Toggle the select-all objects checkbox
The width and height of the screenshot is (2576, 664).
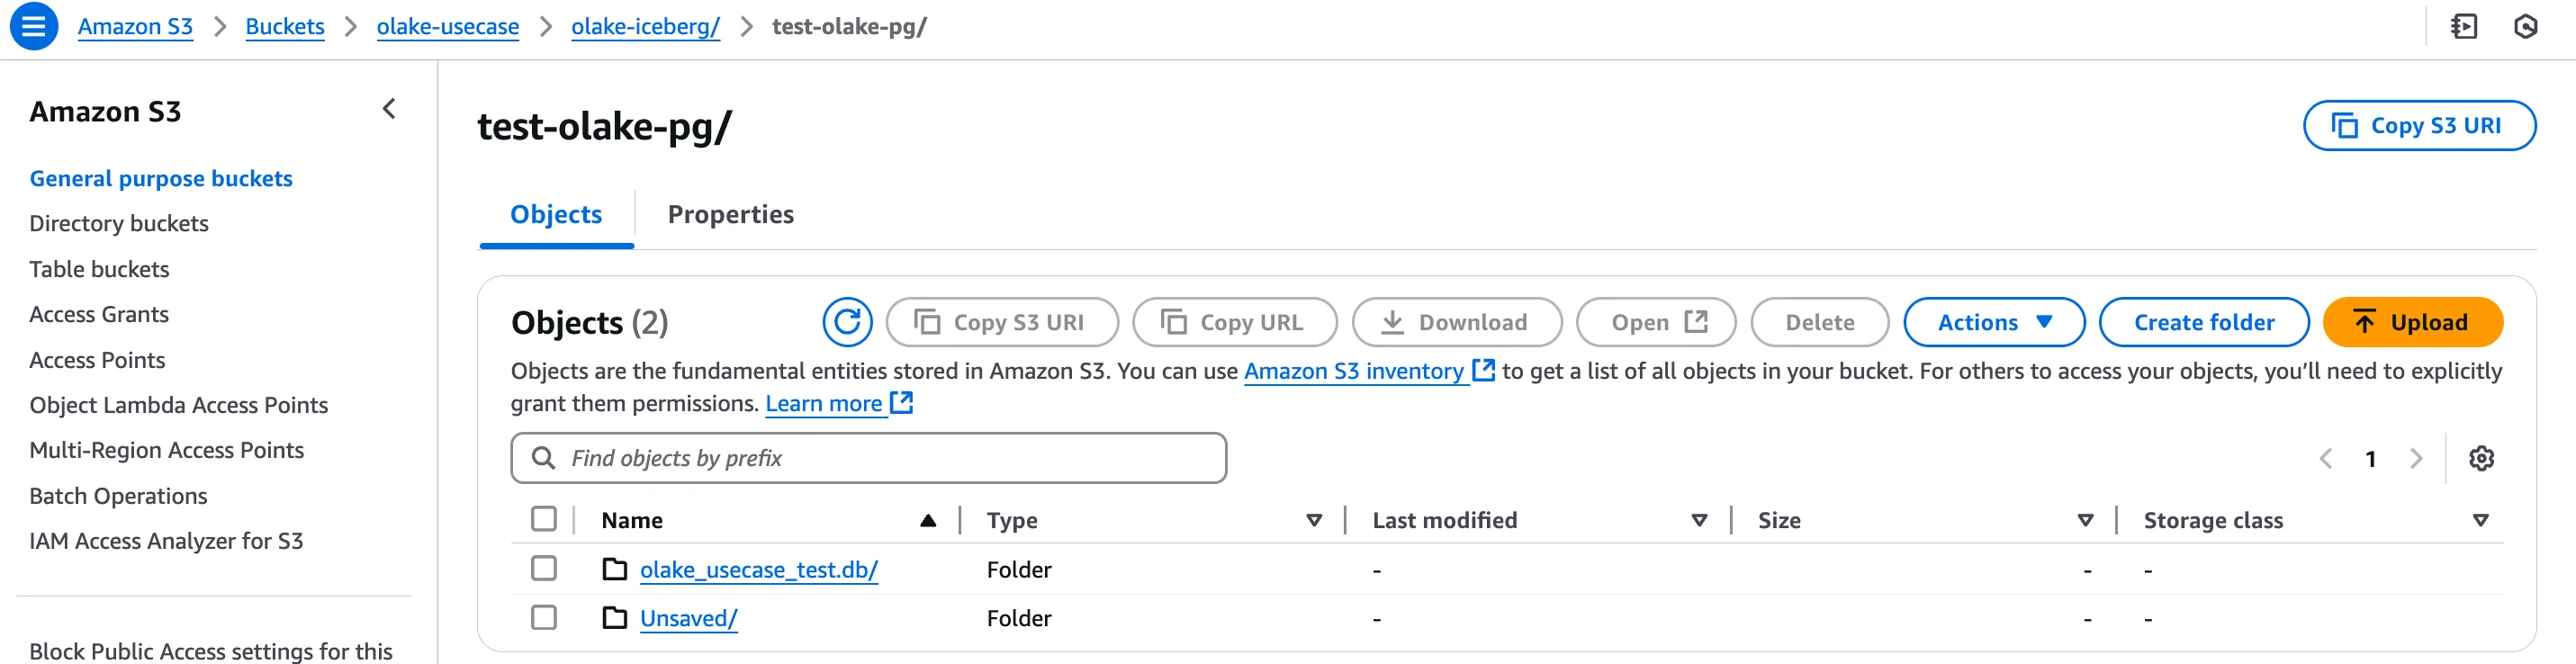pos(544,519)
